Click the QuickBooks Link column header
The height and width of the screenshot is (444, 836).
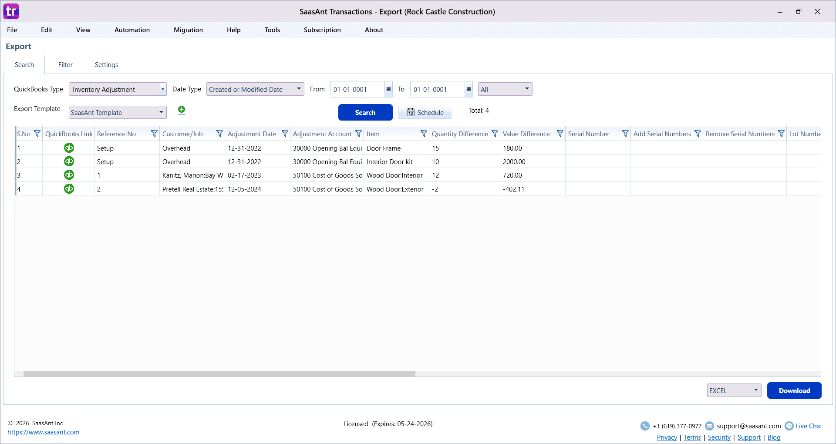click(x=69, y=134)
